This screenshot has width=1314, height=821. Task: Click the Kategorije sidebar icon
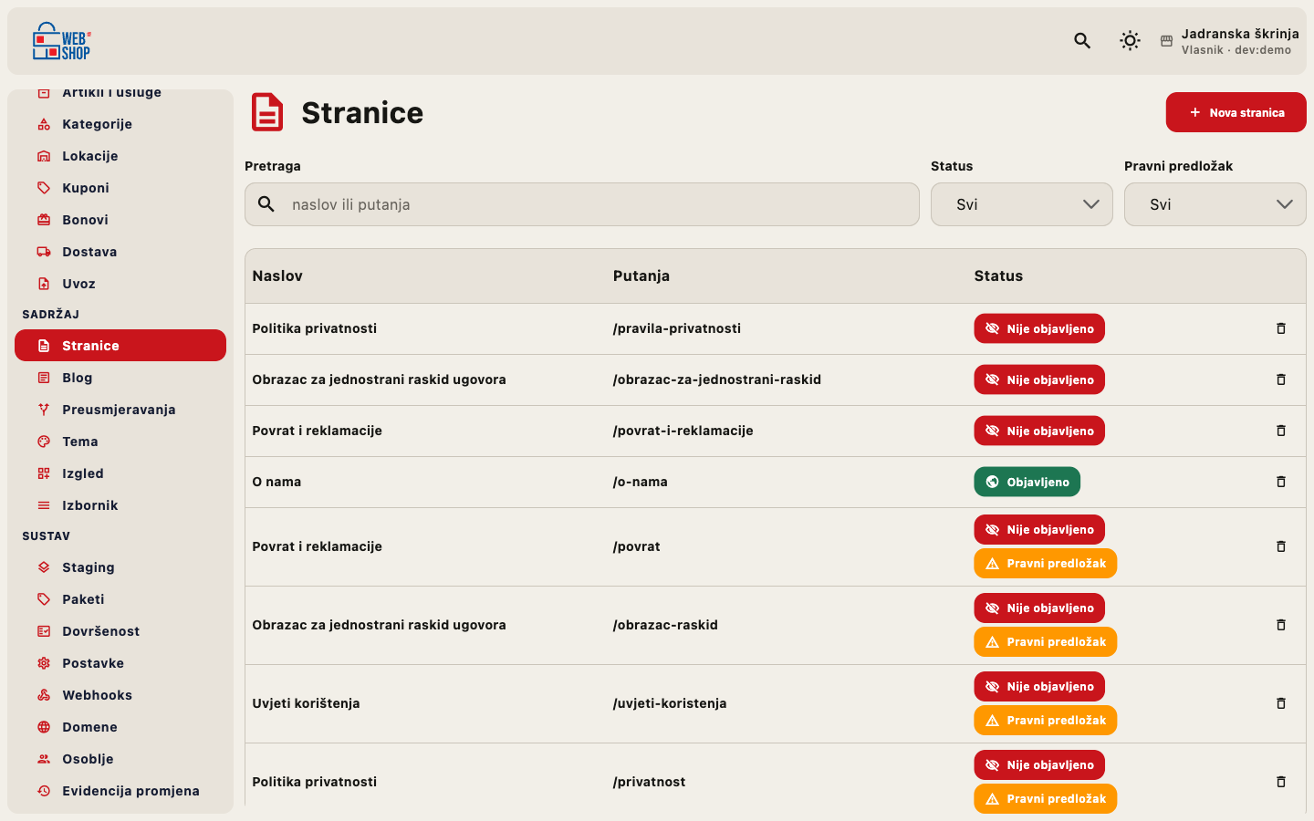44,124
